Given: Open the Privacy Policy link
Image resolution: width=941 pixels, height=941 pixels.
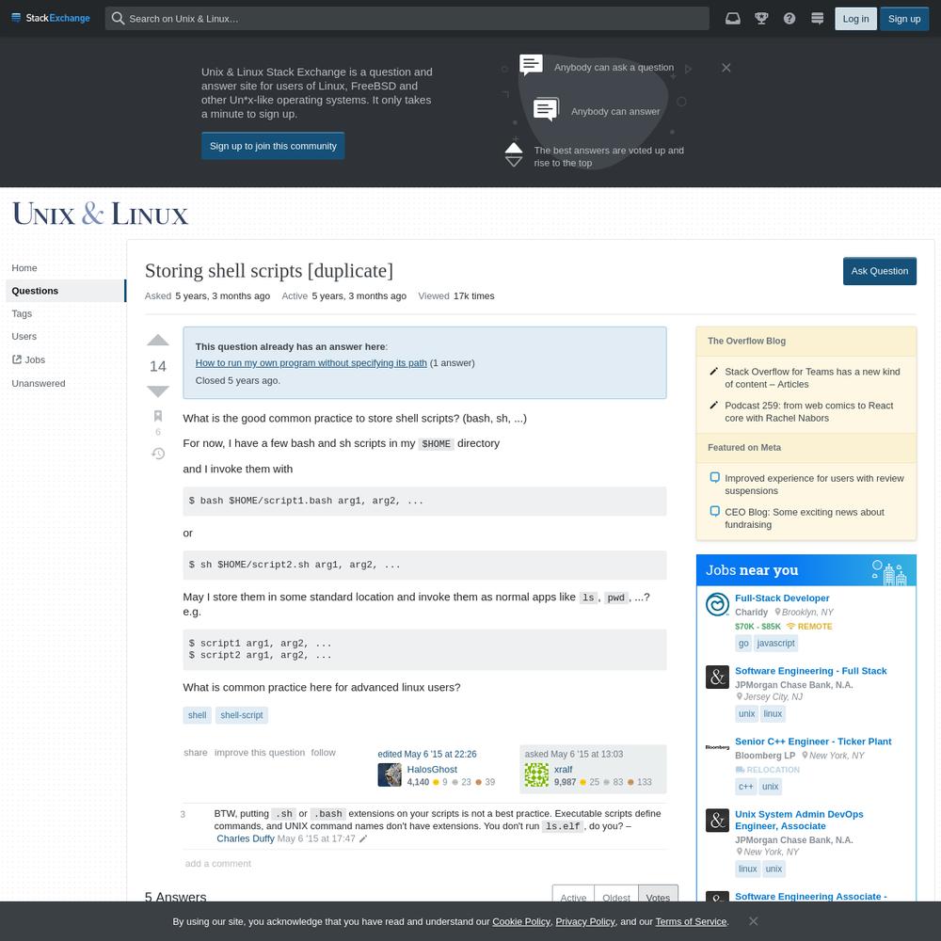Looking at the screenshot, I should 585,922.
